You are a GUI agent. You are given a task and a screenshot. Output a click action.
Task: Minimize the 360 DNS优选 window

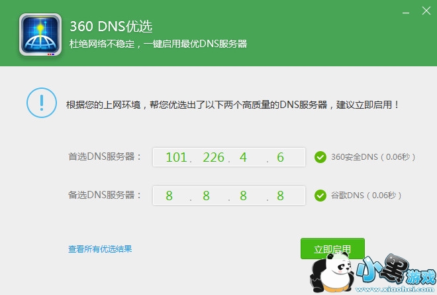[x=406, y=13]
